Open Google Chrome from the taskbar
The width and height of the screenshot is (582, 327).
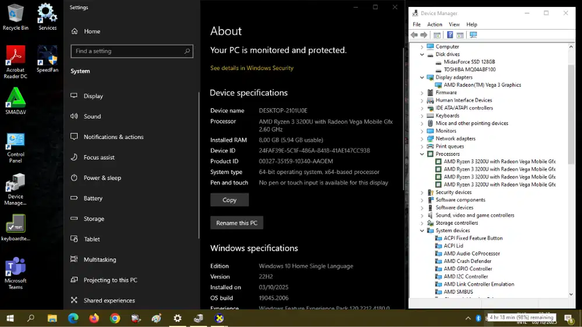click(x=115, y=318)
